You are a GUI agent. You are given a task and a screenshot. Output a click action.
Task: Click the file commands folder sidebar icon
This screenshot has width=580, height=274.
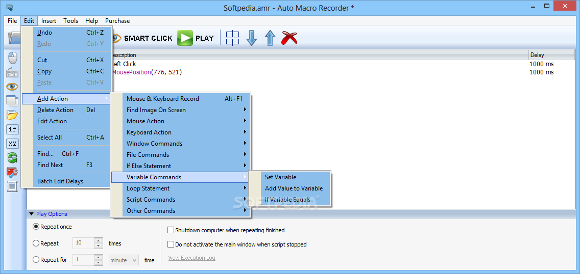point(13,115)
